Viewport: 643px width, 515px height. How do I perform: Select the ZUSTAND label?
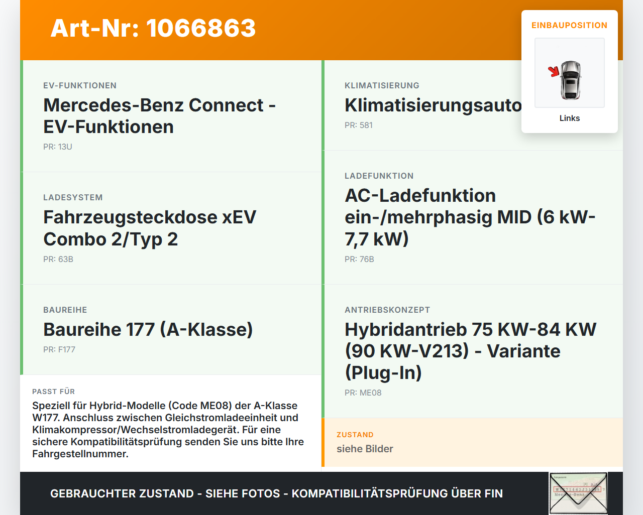point(355,435)
